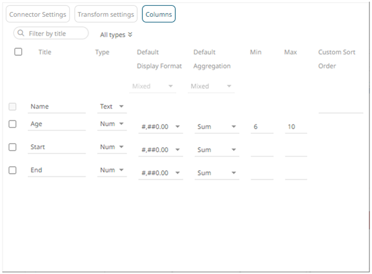
Task: Expand Age display format dropdown
Action: point(160,127)
